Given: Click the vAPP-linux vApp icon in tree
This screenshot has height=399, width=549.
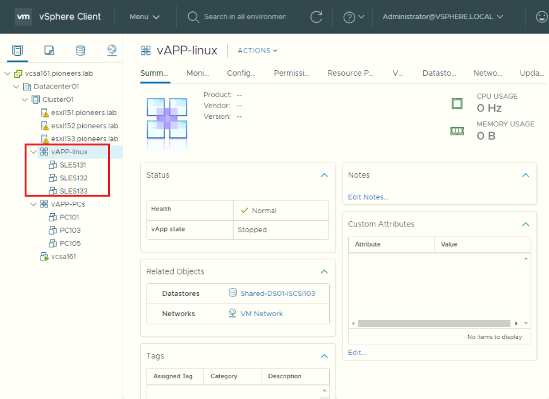Looking at the screenshot, I should pyautogui.click(x=44, y=152).
